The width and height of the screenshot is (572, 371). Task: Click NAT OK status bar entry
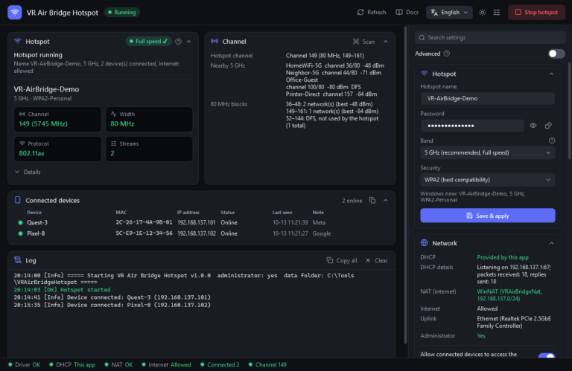pyautogui.click(x=118, y=364)
